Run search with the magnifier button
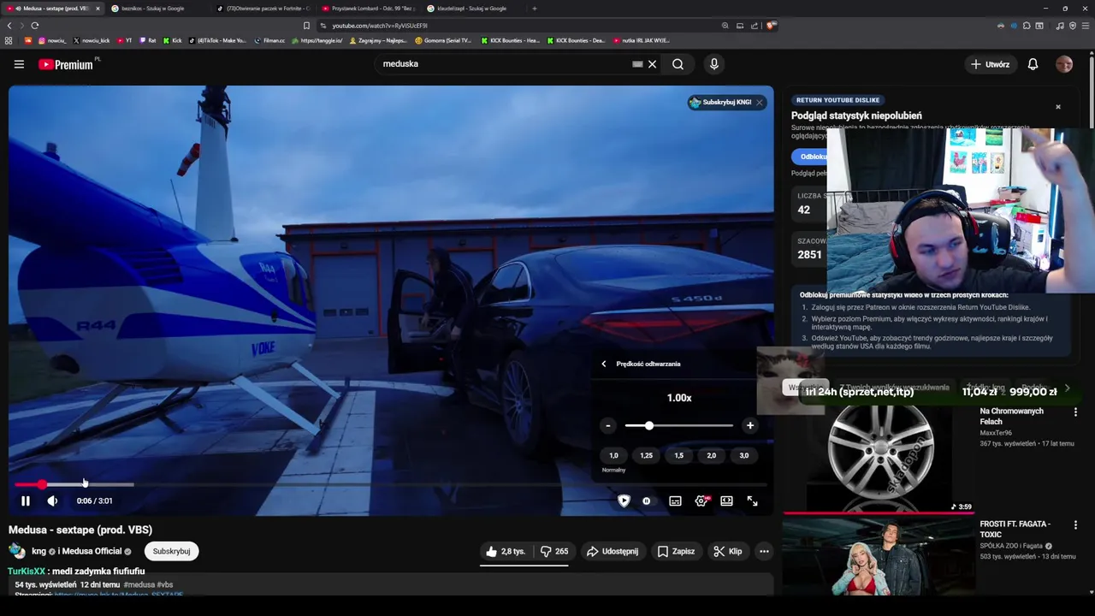The image size is (1095, 616). pos(678,64)
